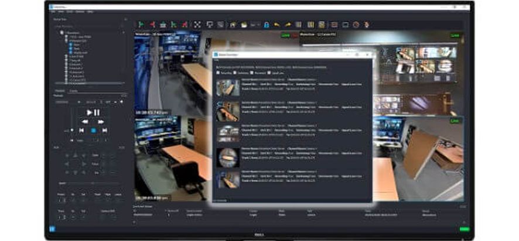Click the yellow column-layout toolbar icon
This screenshot has height=241, width=519.
310,25
